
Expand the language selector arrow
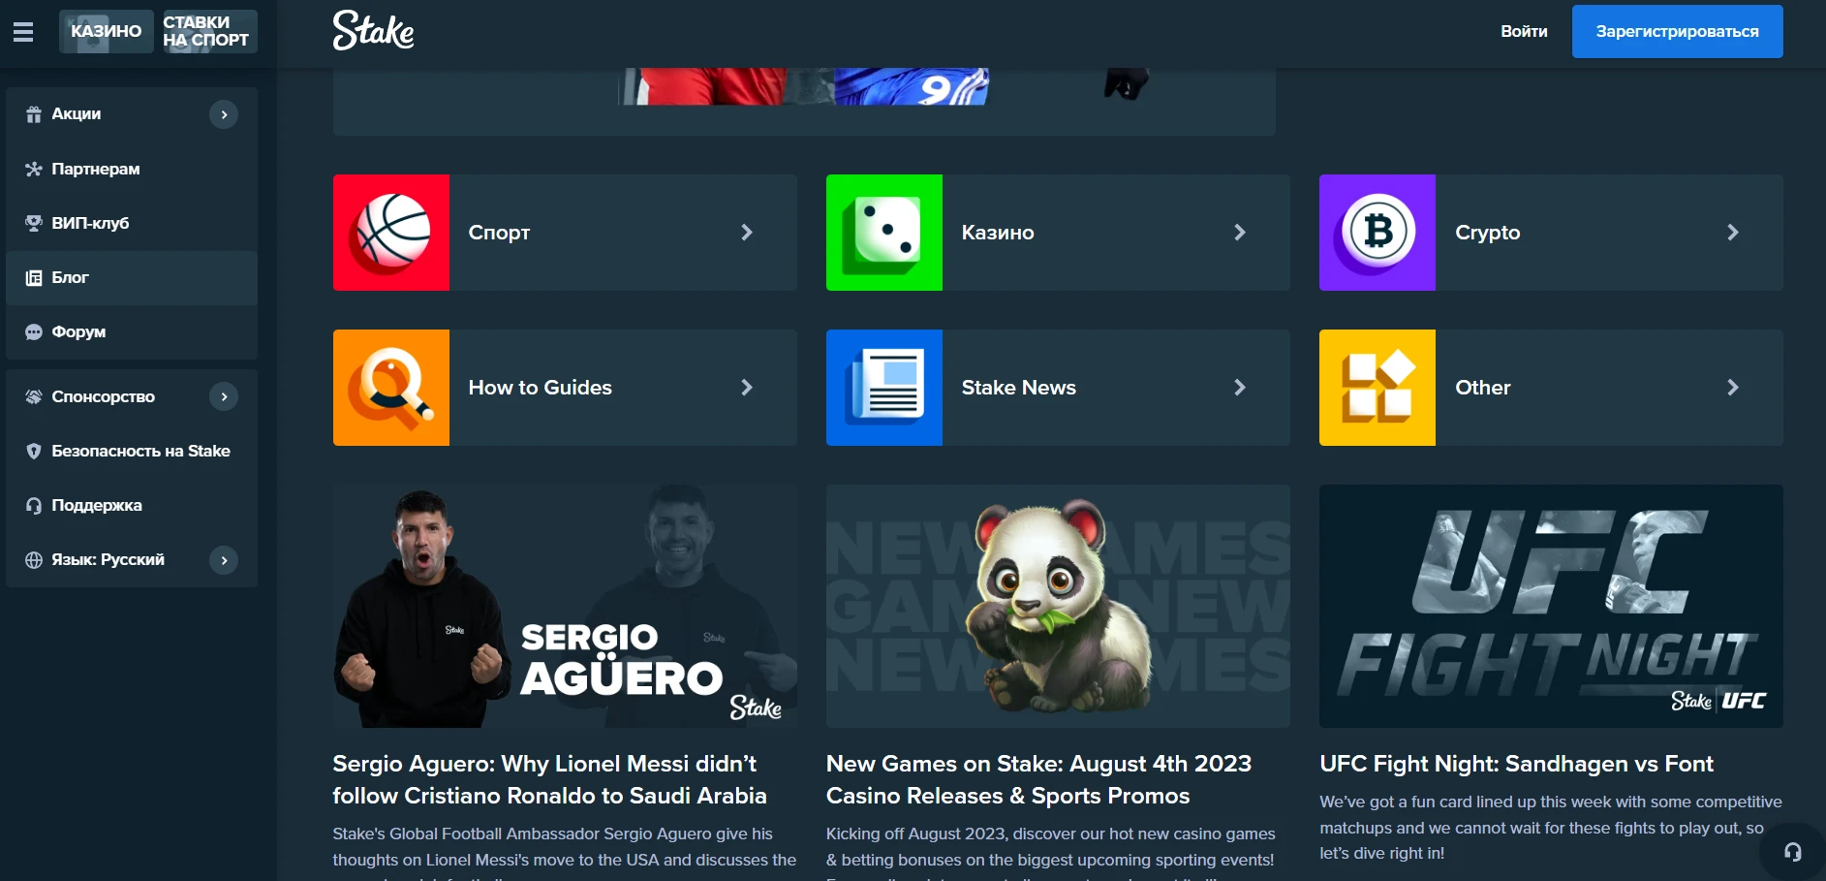(x=224, y=559)
